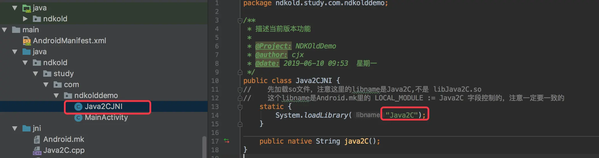The width and height of the screenshot is (599, 158).
Task: Fold the Javadoc comment at line 3
Action: point(240,20)
